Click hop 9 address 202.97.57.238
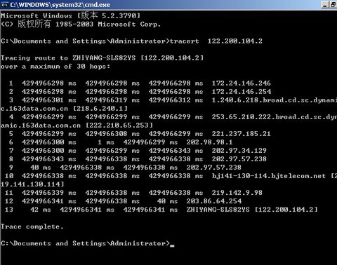Image resolution: width=337 pixels, height=265 pixels. [213, 168]
